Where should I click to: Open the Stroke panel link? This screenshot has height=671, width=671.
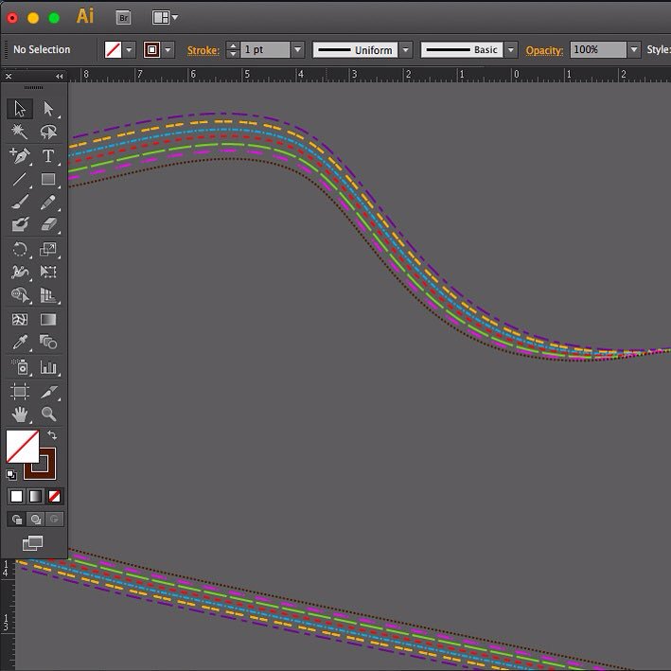coord(203,50)
